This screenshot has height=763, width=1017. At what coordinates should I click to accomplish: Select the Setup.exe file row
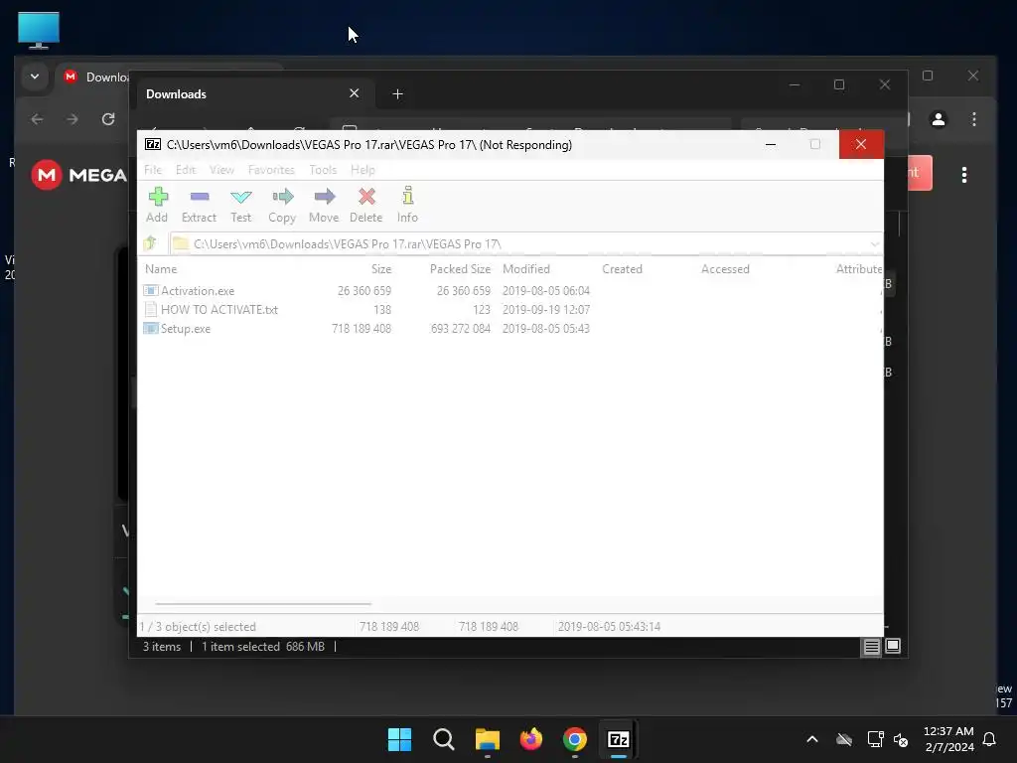(366, 328)
